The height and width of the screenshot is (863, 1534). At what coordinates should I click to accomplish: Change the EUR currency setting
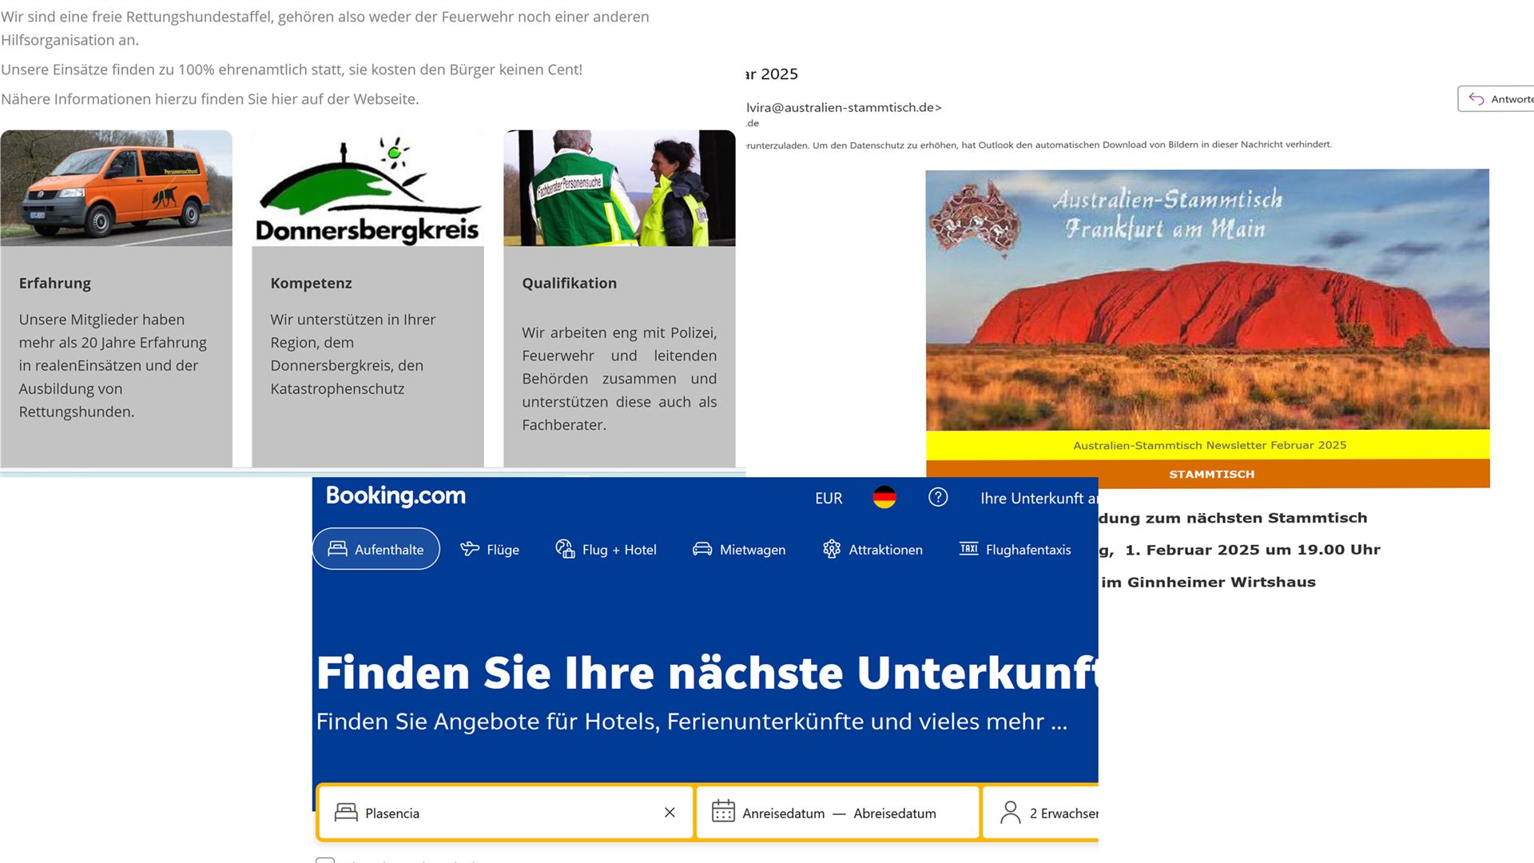829,498
